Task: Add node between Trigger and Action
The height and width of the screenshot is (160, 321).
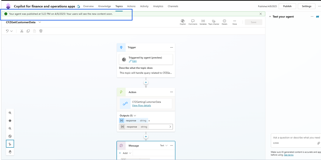Action: click(x=146, y=82)
